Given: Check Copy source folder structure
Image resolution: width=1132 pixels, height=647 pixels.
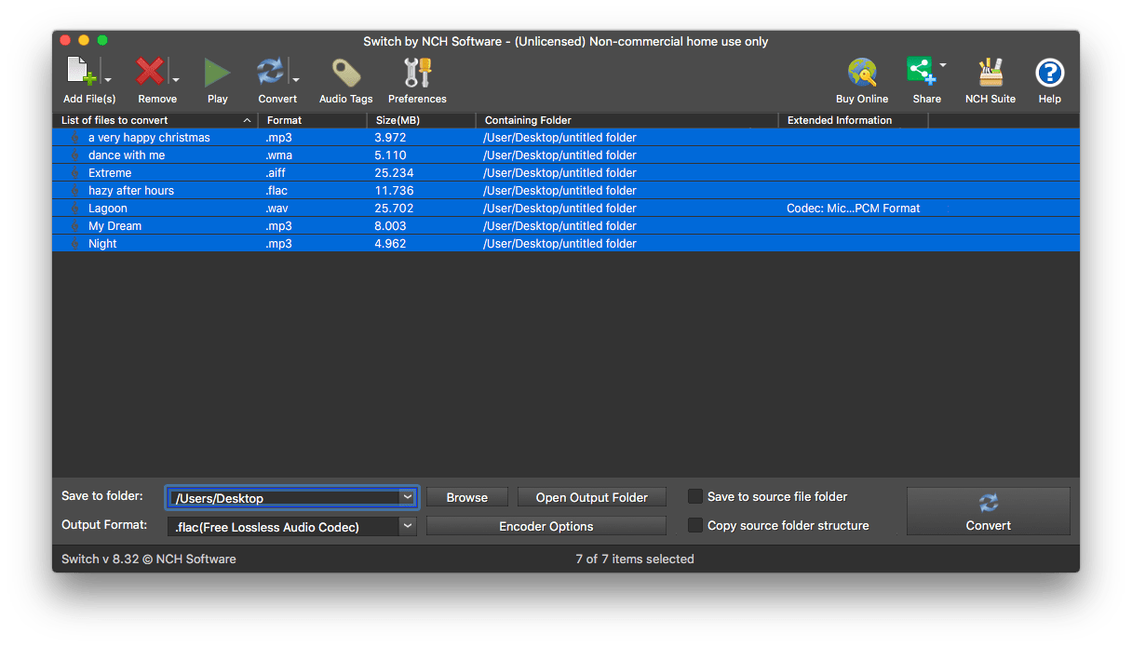Looking at the screenshot, I should click(694, 525).
